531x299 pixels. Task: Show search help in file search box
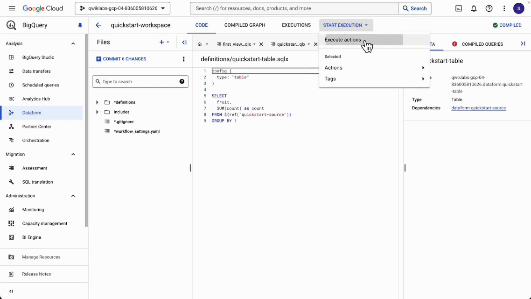pyautogui.click(x=182, y=81)
